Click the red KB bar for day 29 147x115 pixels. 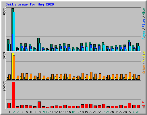[x=129, y=106]
